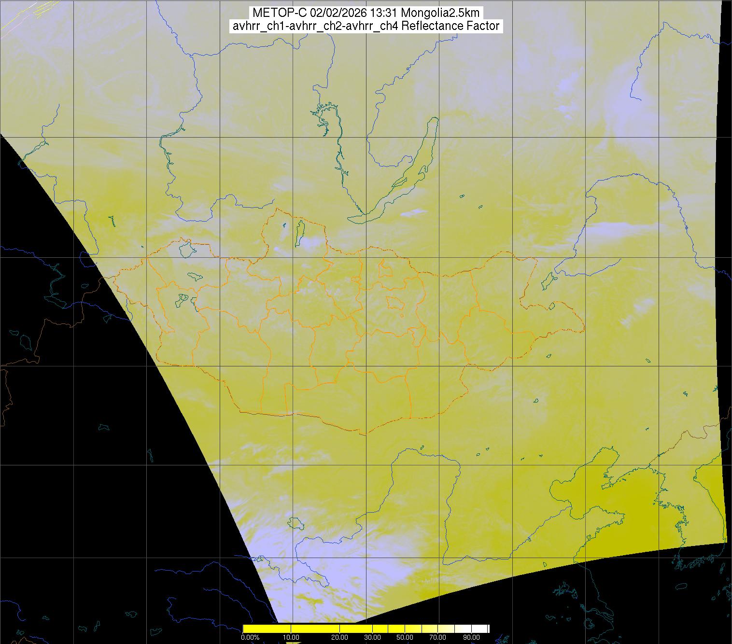This screenshot has height=644, width=732.
Task: Click the 50.00 colorbar label
Action: click(x=405, y=637)
